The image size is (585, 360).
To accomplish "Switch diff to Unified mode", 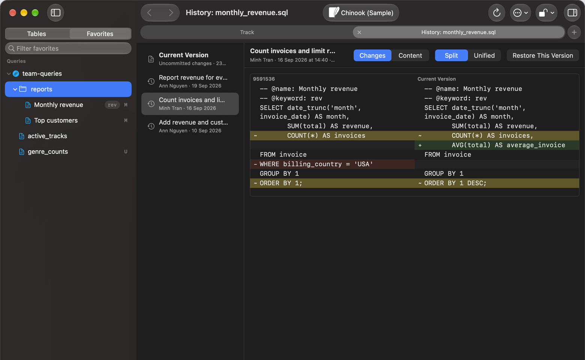I will [484, 55].
